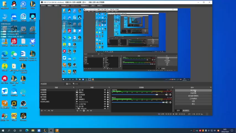Select the second scene in the scenes list
This screenshot has height=133, width=236.
tap(57, 92)
